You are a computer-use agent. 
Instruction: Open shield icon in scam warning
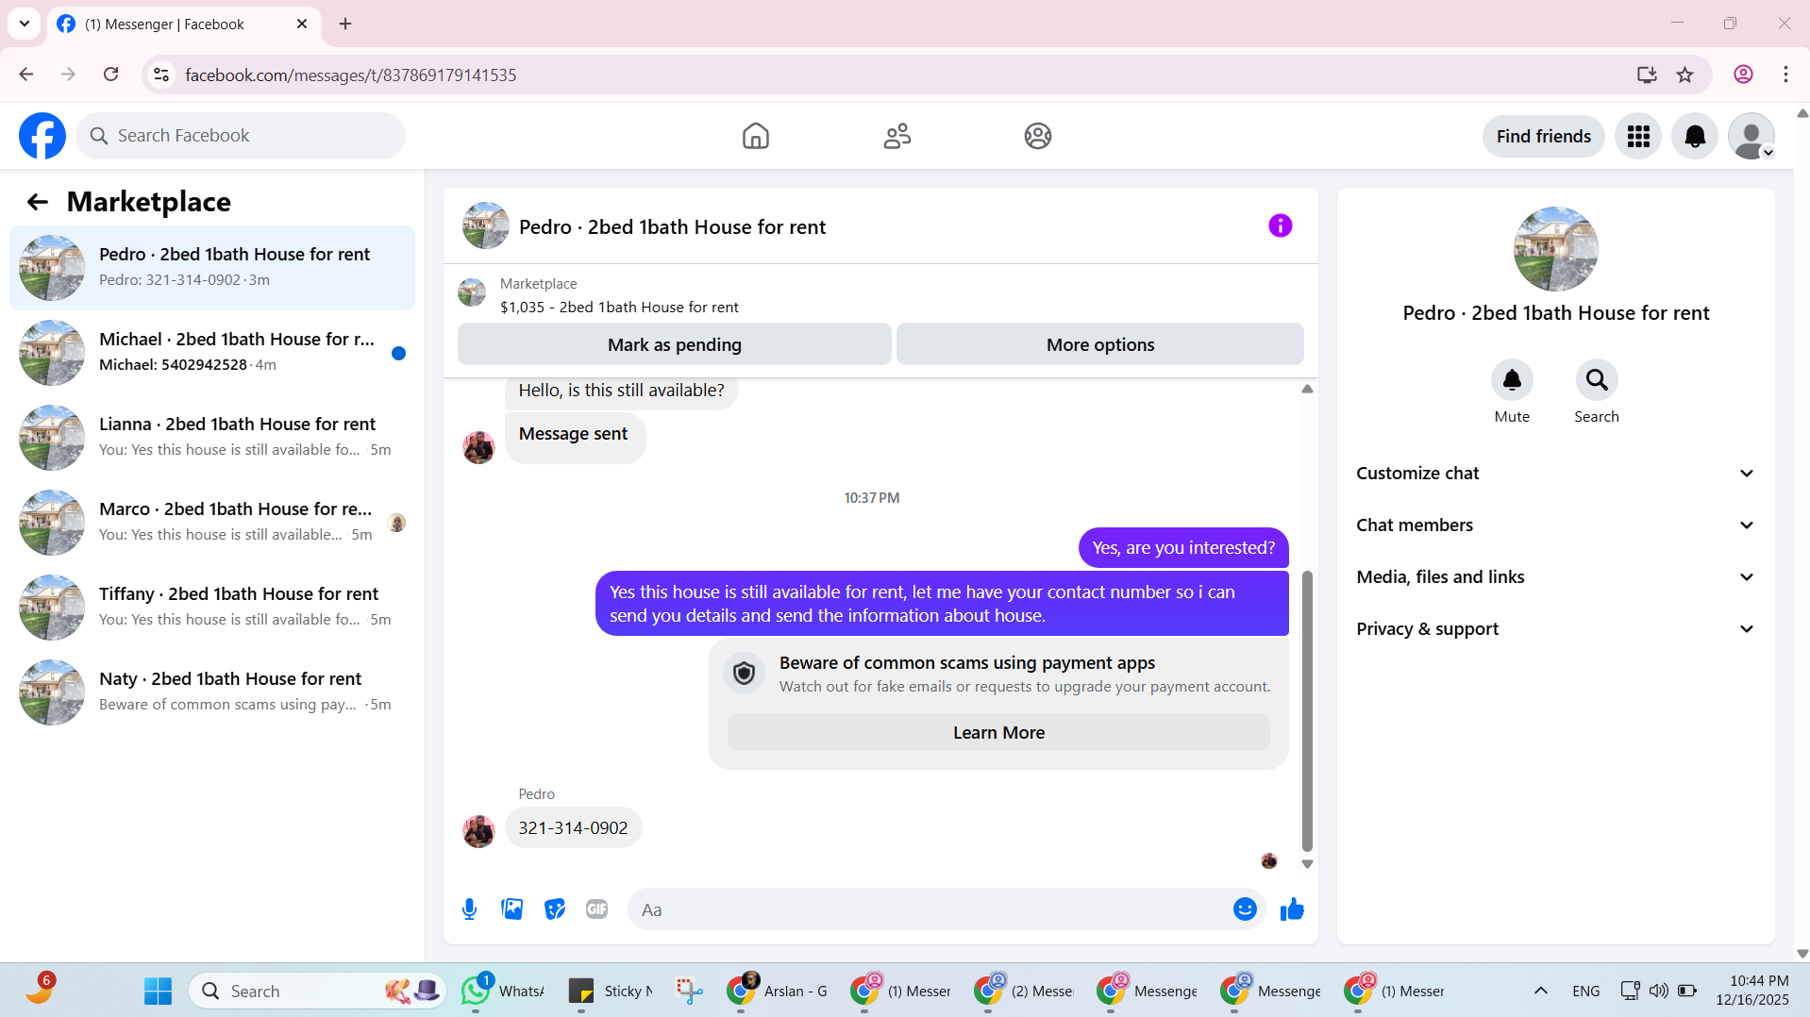pos(744,674)
